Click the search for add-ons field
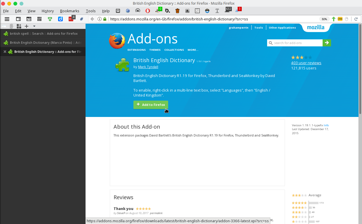 295,43
